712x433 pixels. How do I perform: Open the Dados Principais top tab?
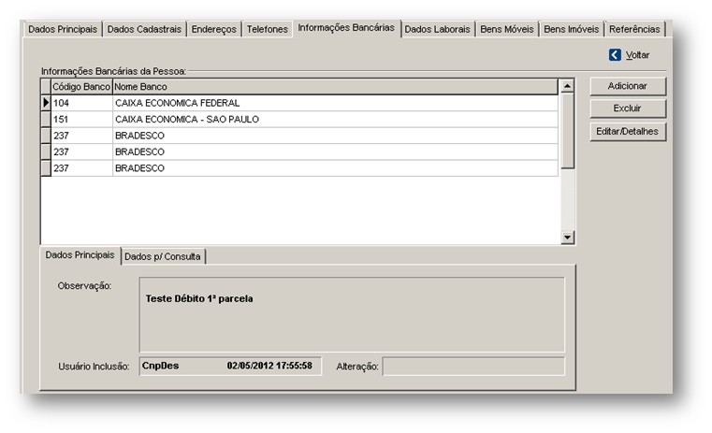[63, 29]
